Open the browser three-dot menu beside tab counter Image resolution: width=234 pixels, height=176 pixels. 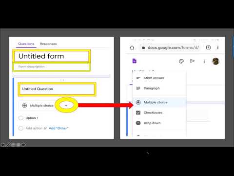tap(218, 47)
